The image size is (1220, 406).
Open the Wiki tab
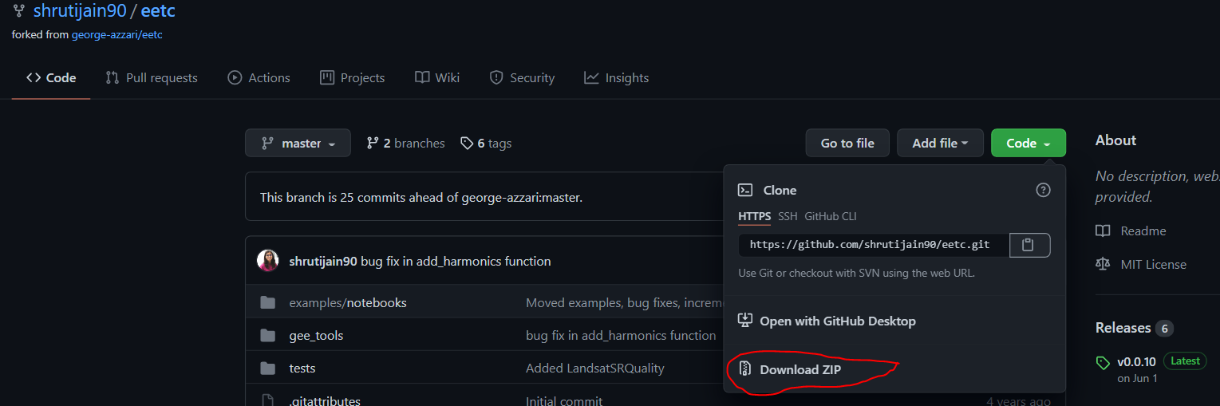pyautogui.click(x=437, y=77)
